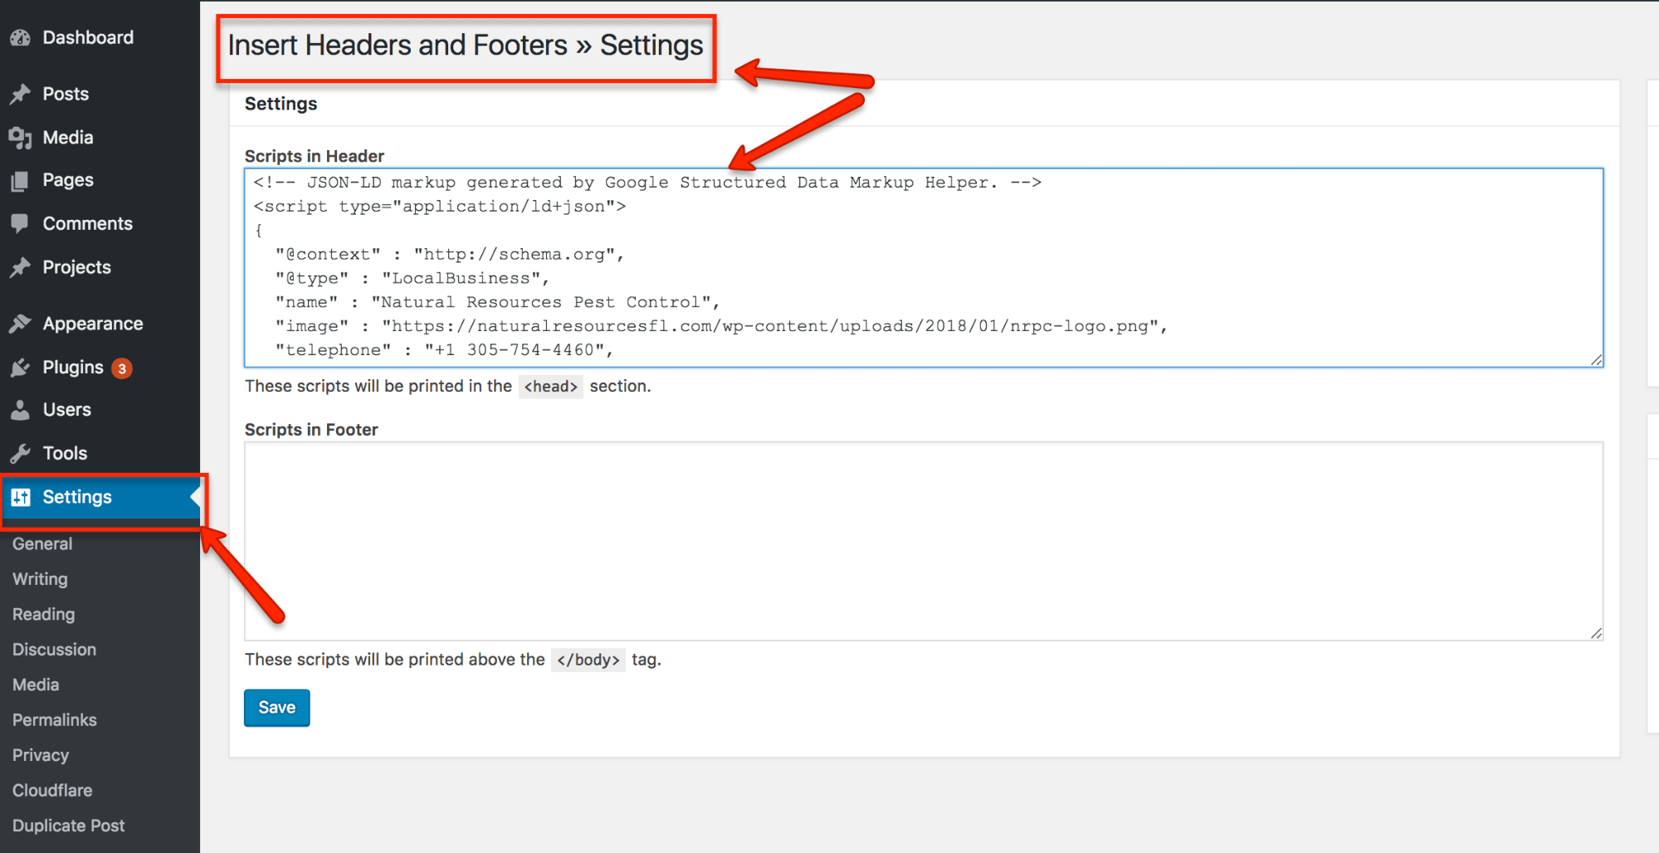Click the Scripts in Header resize handle

coord(1596,359)
